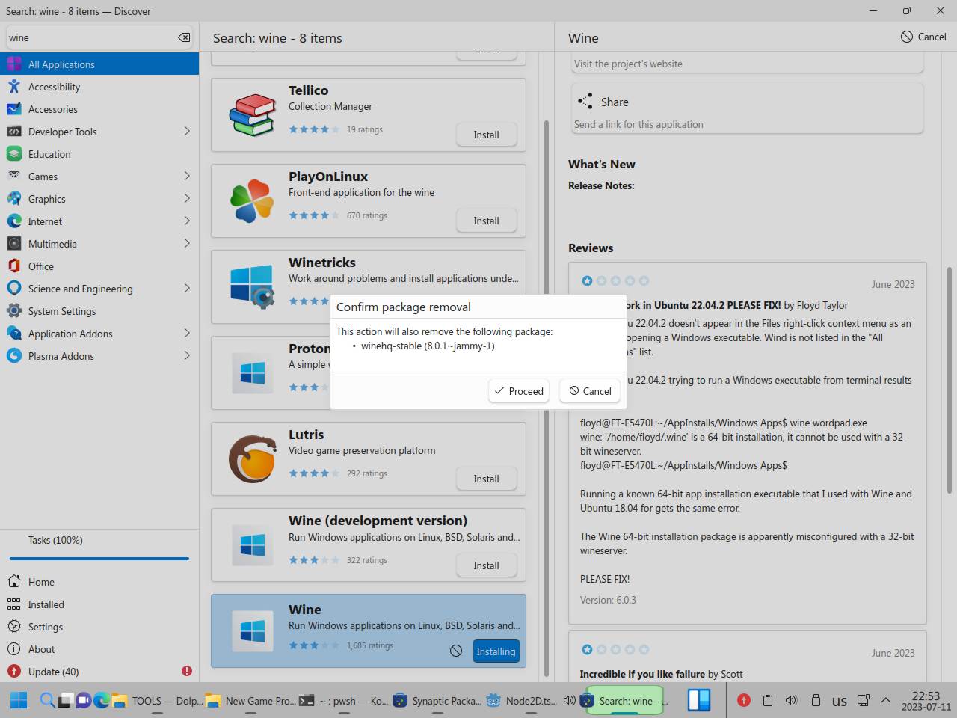Click the reviews panel scrollbar
The height and width of the screenshot is (718, 957).
(950, 380)
